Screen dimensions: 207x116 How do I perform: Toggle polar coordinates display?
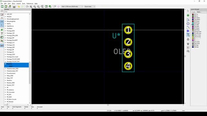tap(2, 15)
